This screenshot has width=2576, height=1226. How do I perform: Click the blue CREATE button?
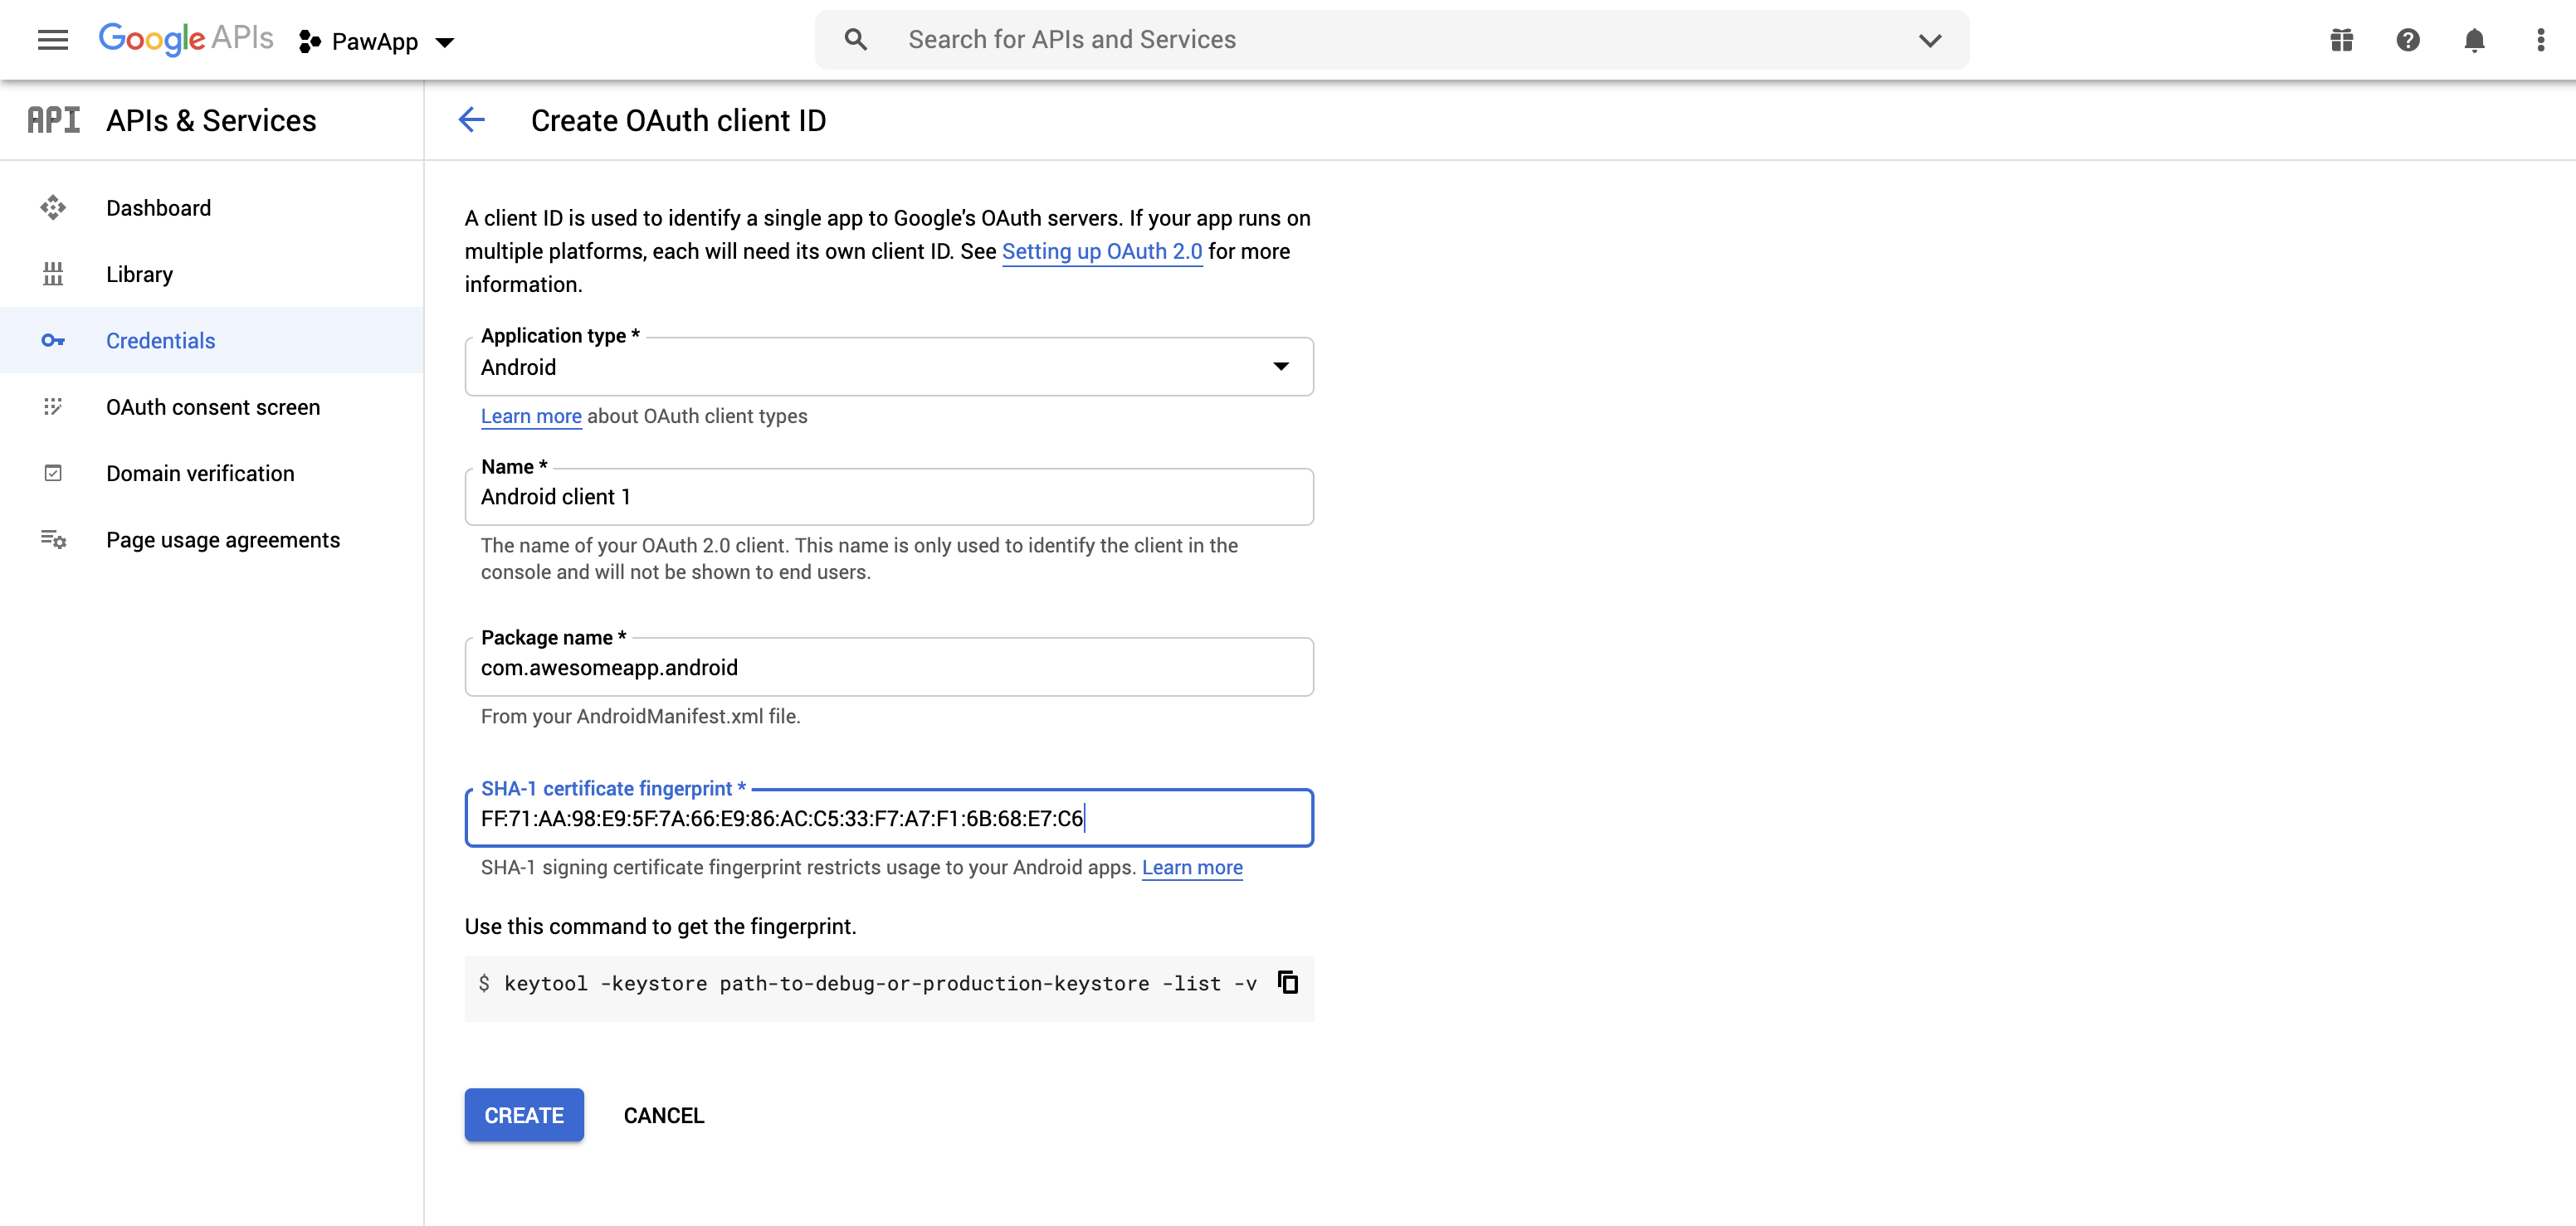click(524, 1115)
